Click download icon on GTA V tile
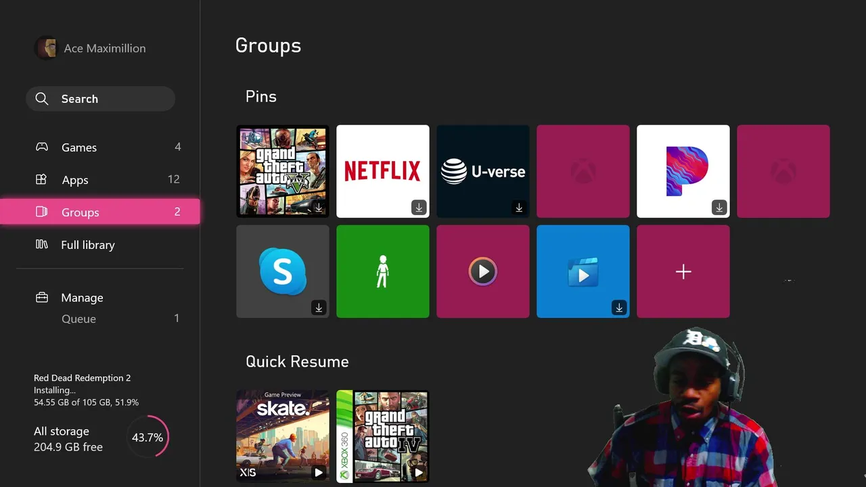866x487 pixels. [319, 208]
